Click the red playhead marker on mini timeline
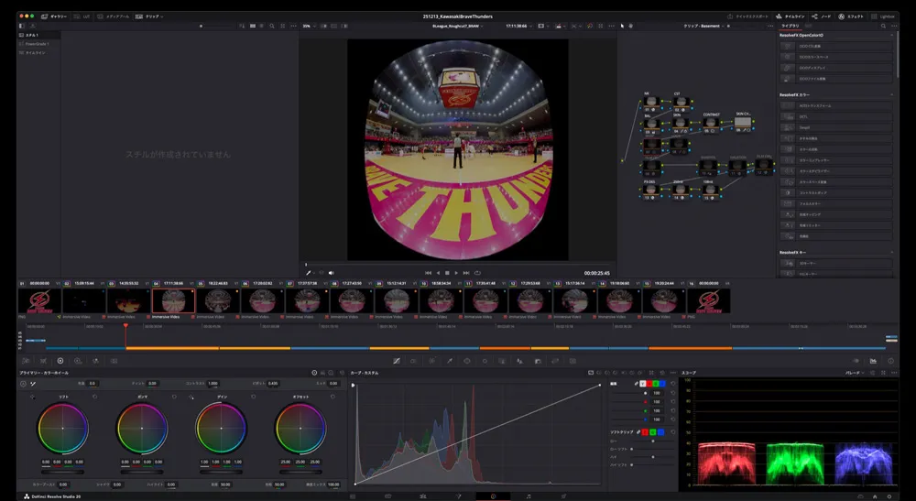Screen dimensions: 916x501 [x=125, y=326]
